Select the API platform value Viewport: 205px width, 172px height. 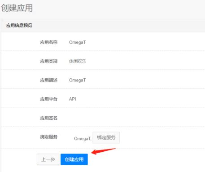coord(73,99)
